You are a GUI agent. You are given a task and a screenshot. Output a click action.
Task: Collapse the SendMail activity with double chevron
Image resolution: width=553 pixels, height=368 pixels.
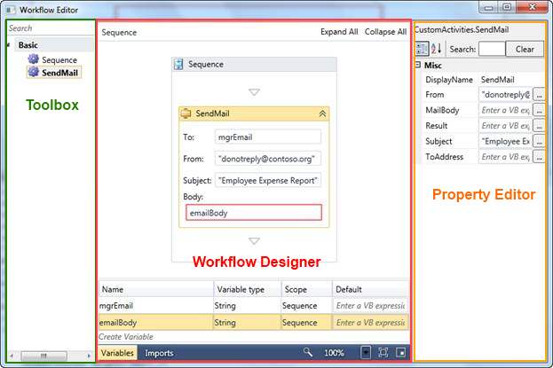322,114
